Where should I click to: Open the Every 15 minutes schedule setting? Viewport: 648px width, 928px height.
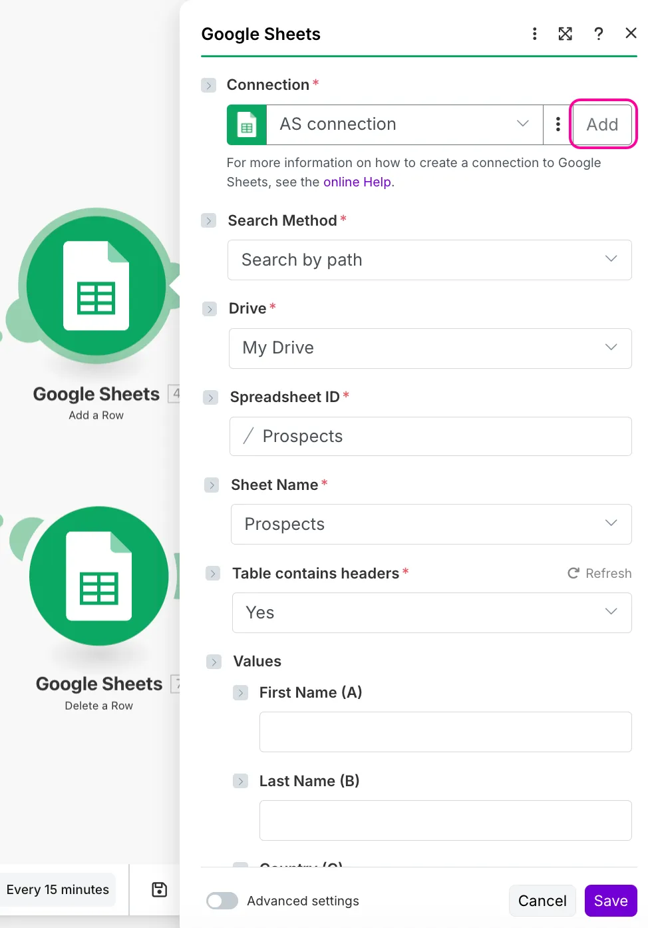click(58, 889)
